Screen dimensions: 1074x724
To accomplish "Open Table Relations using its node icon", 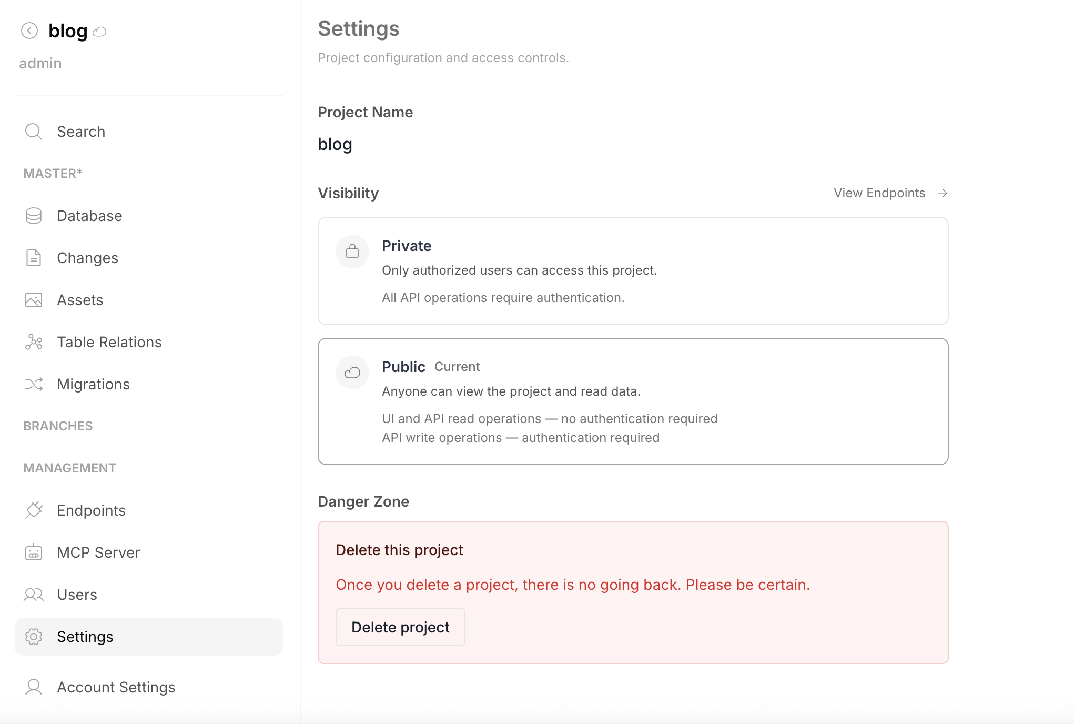I will pyautogui.click(x=33, y=342).
